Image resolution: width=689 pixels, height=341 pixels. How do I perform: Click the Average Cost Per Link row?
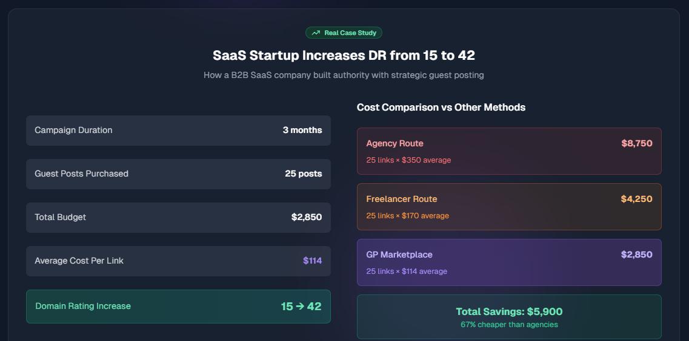[178, 261]
